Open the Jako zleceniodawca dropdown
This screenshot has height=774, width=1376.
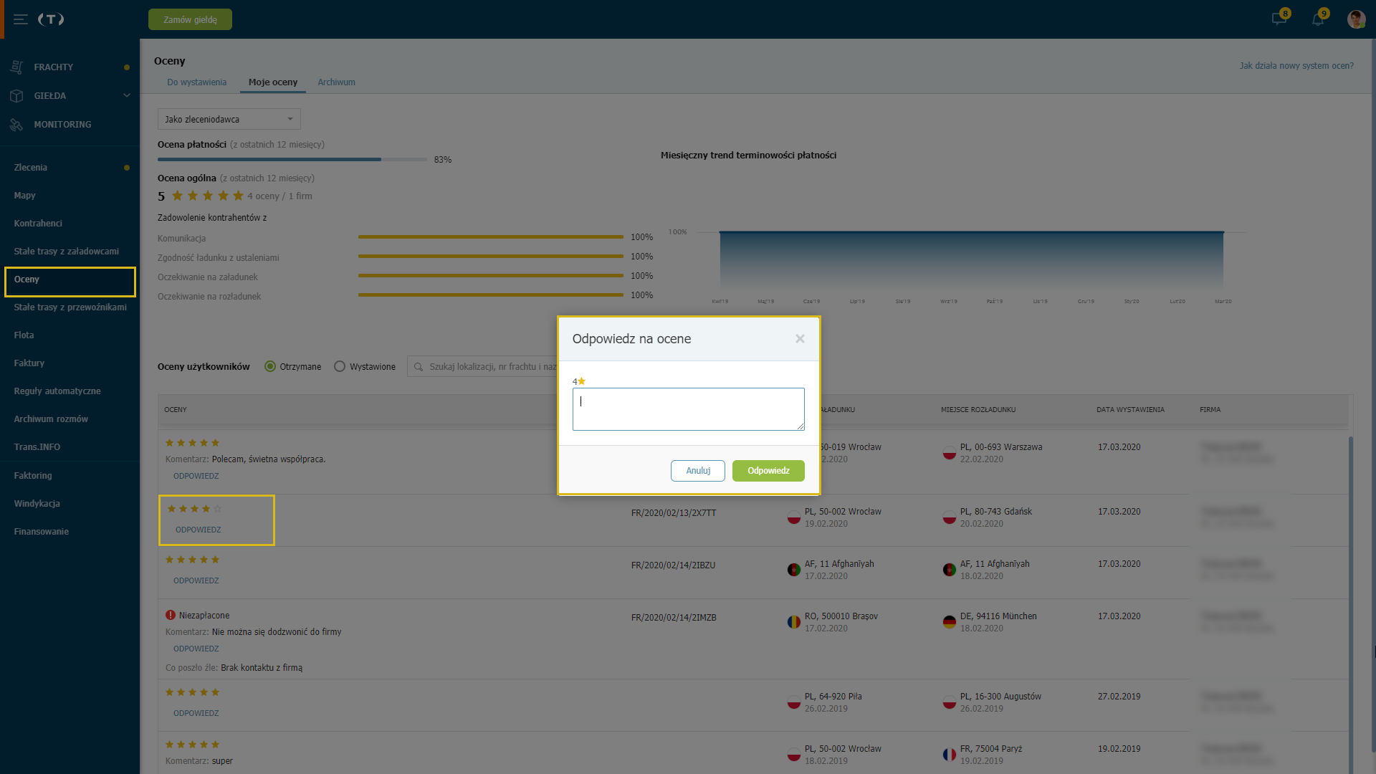(x=229, y=119)
